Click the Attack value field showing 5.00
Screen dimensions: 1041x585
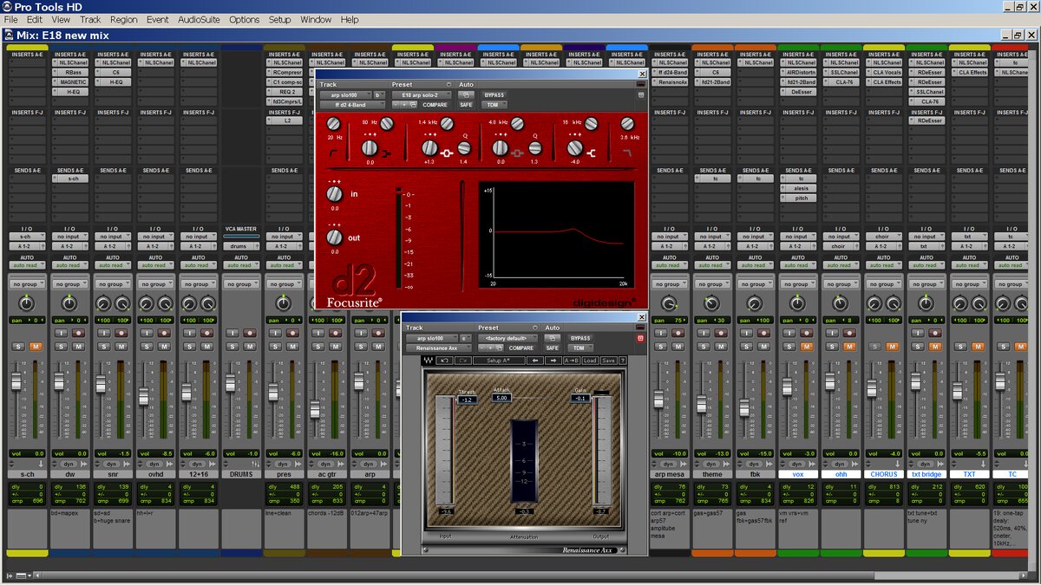[x=501, y=398]
